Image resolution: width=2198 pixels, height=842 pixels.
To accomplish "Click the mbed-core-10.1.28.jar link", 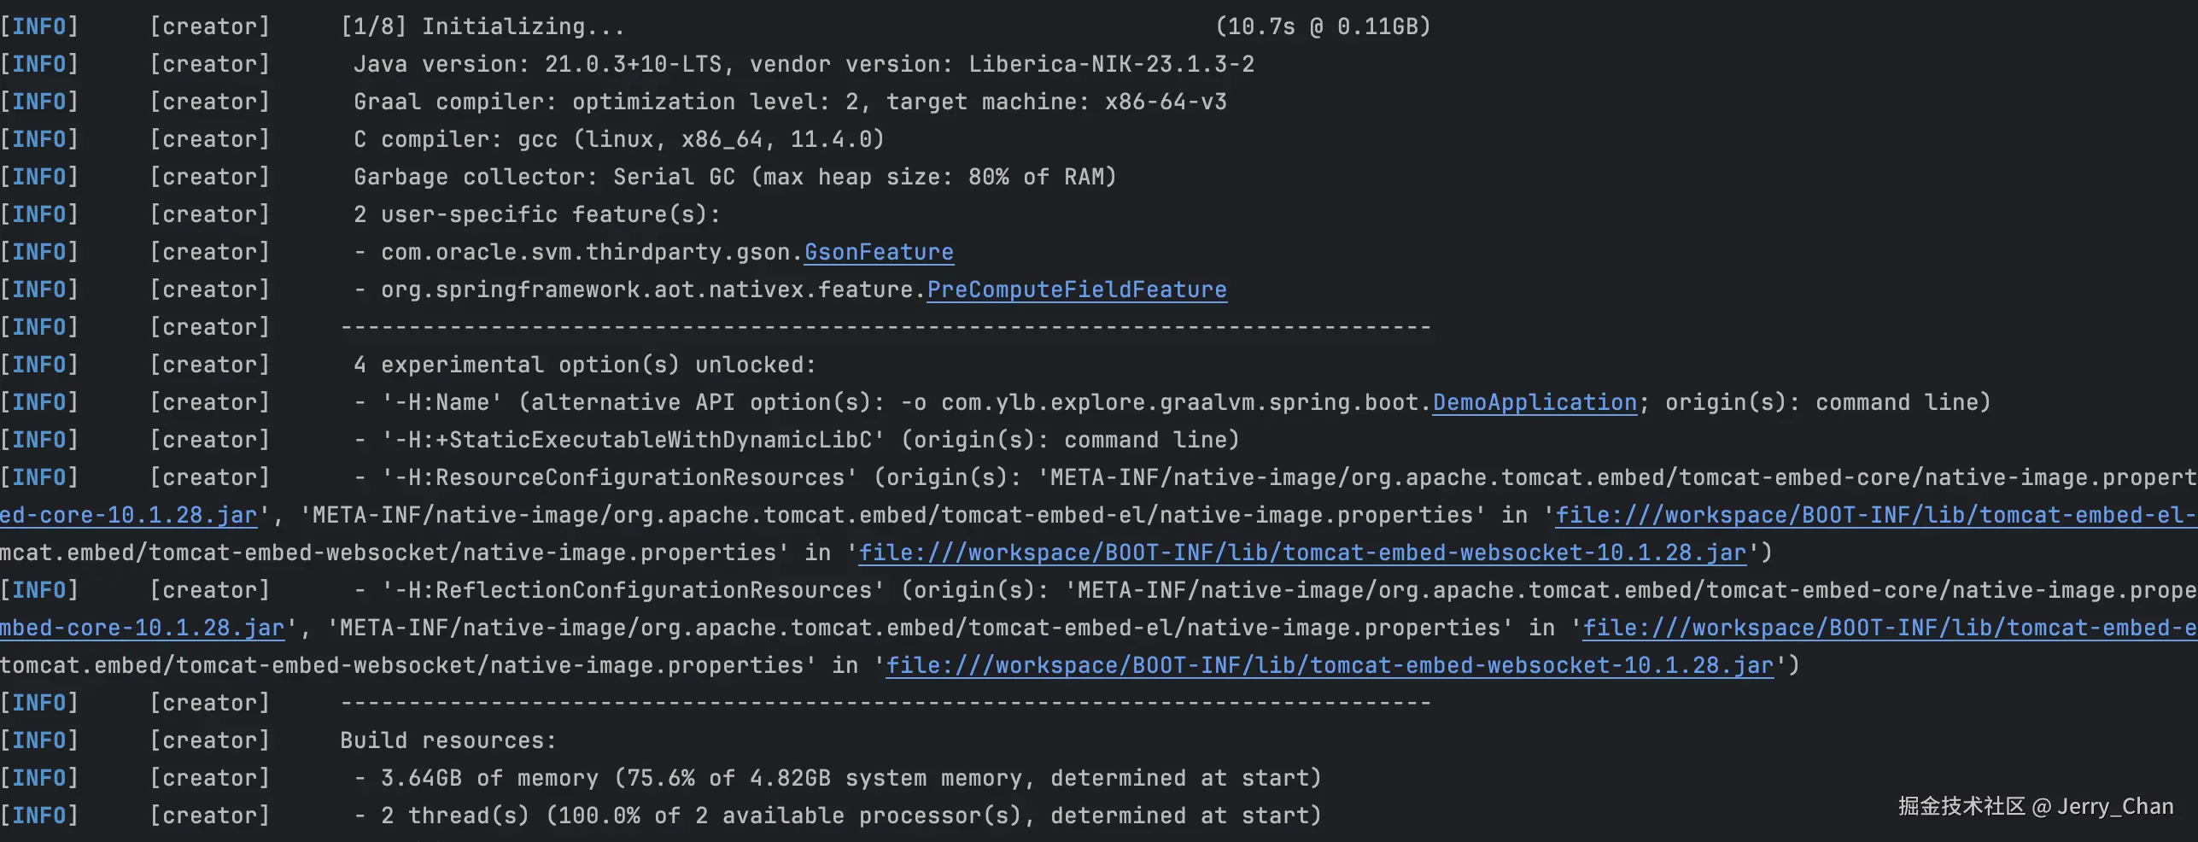I will click(142, 628).
